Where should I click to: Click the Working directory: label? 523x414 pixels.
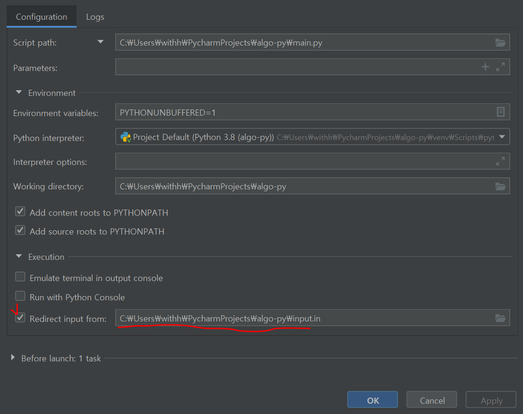[48, 187]
